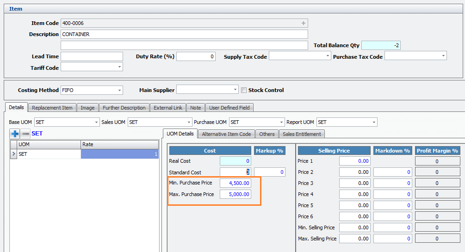Expand the Costing Method dropdown

click(119, 90)
